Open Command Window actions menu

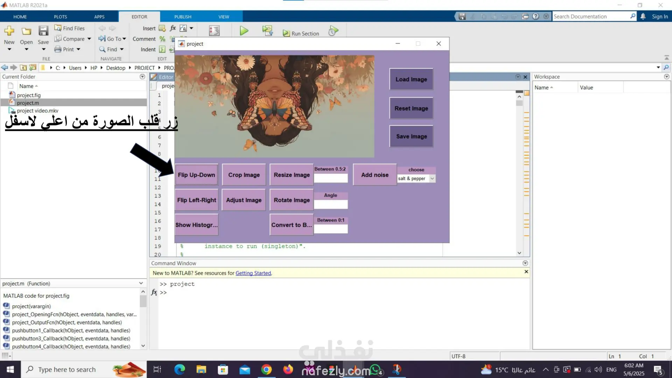525,263
